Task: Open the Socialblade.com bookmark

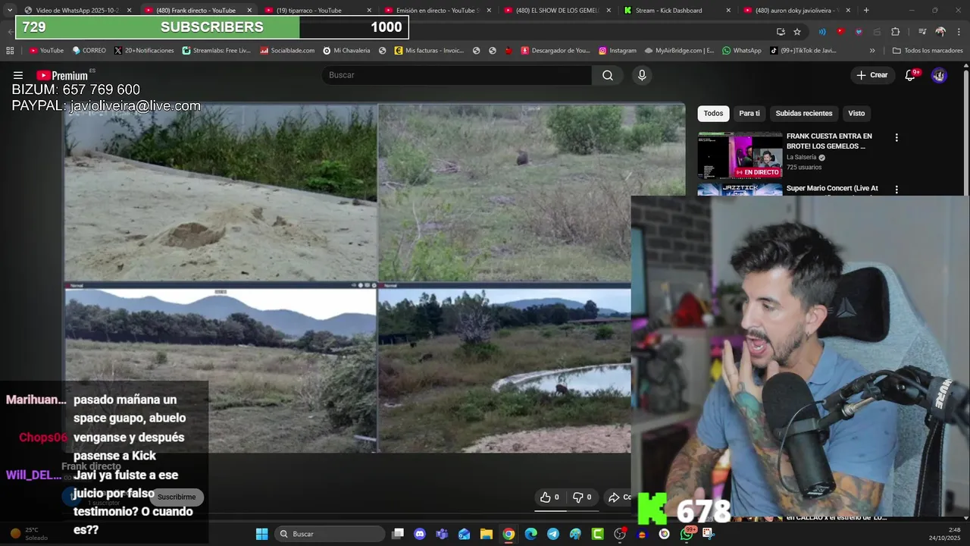Action: [287, 51]
